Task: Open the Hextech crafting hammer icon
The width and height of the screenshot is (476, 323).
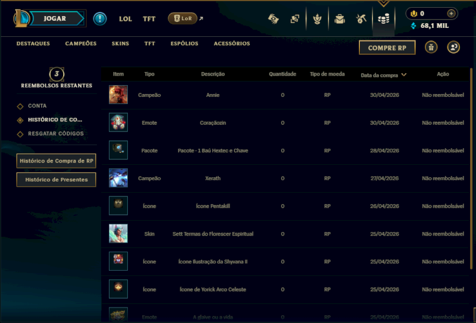Action: (361, 19)
